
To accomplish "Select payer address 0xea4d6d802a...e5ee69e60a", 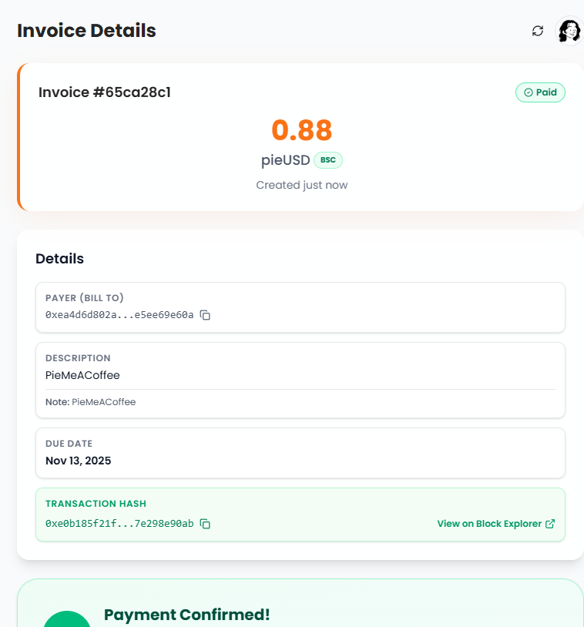I will 119,315.
